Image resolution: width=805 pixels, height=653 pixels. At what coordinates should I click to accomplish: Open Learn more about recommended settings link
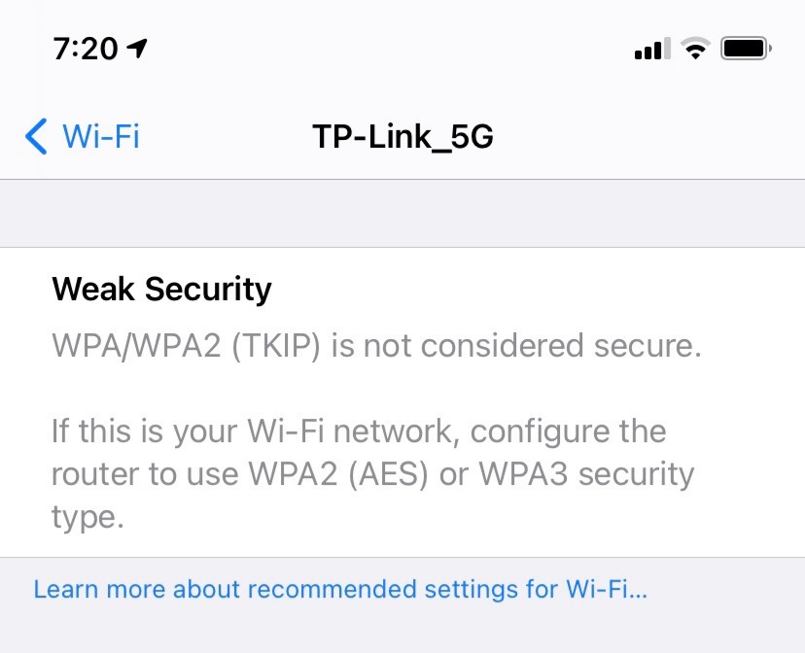340,589
